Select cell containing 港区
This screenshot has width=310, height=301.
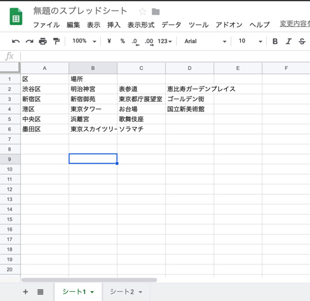click(45, 109)
